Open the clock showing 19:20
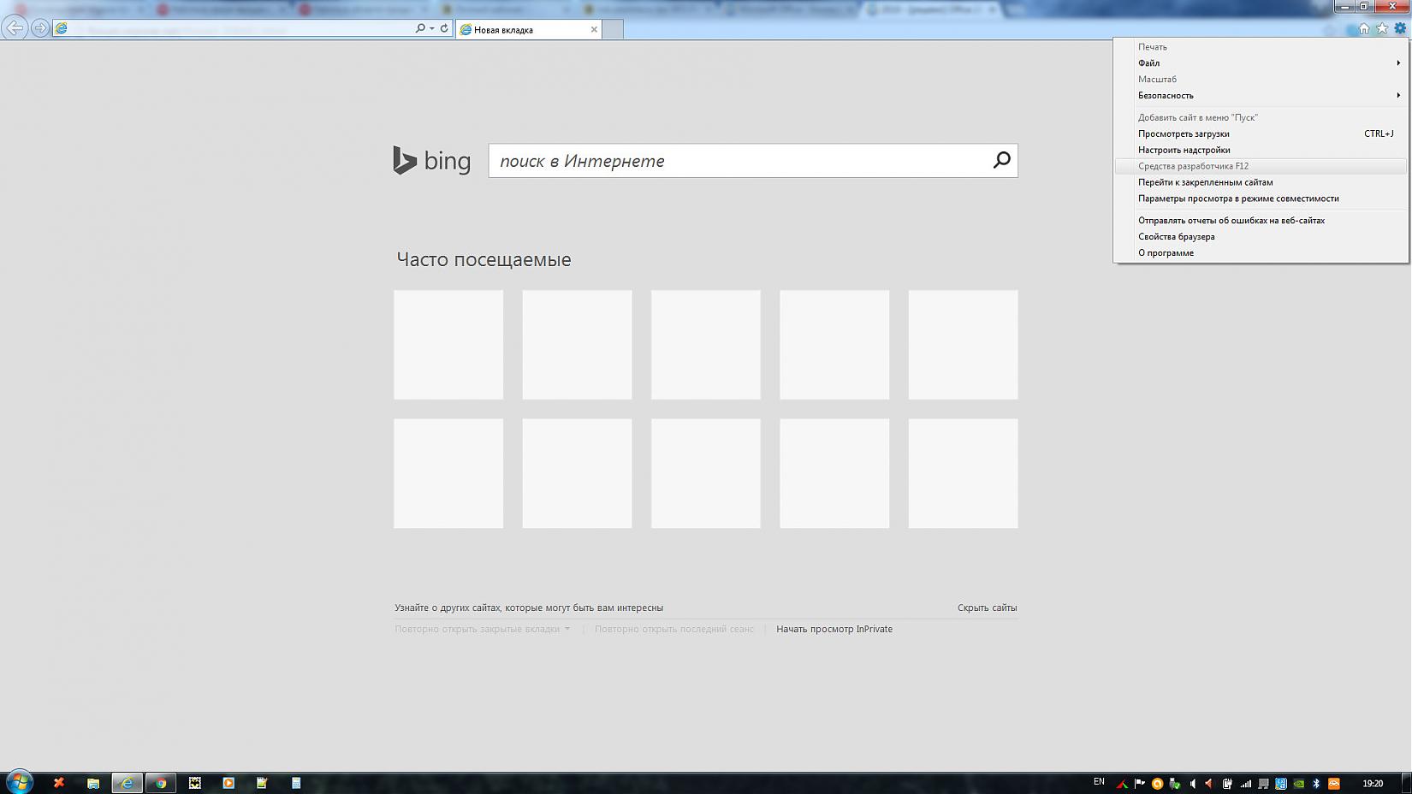This screenshot has width=1412, height=794. click(x=1373, y=783)
